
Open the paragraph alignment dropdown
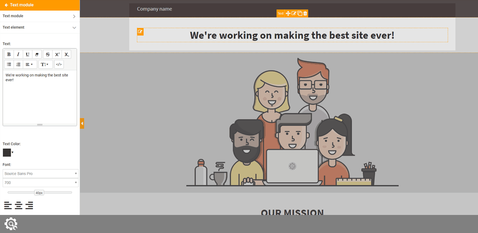coord(29,64)
